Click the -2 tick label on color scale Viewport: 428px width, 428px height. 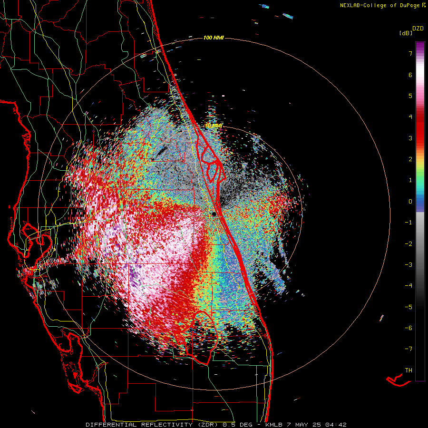point(409,244)
